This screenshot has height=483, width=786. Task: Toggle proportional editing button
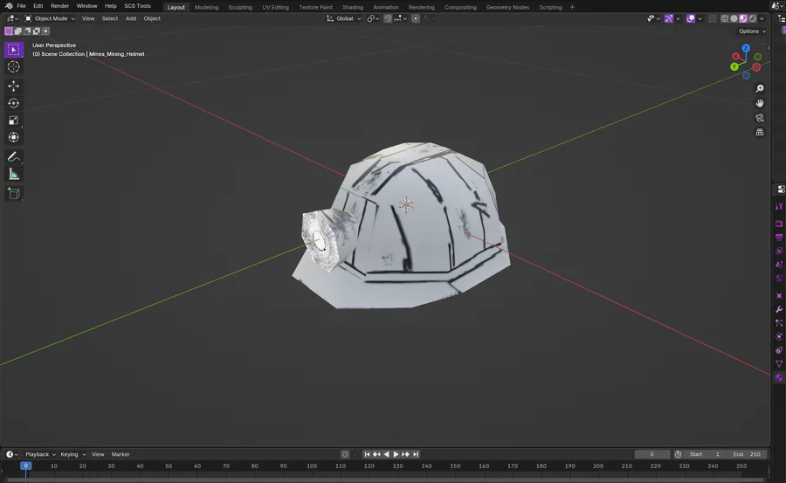click(x=416, y=18)
